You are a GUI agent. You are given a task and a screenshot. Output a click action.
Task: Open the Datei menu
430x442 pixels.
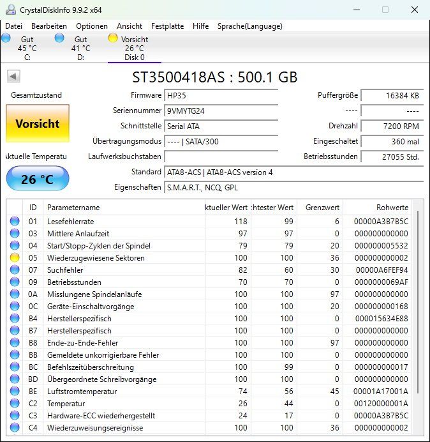point(13,26)
